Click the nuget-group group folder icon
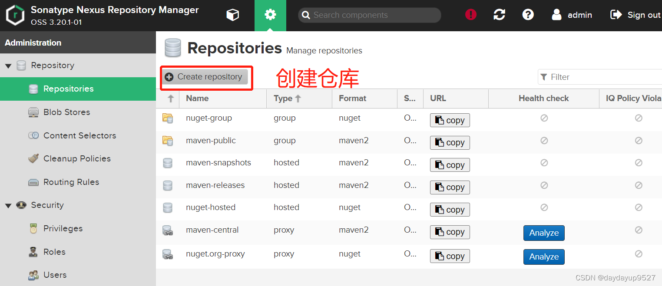Image resolution: width=662 pixels, height=286 pixels. point(168,118)
